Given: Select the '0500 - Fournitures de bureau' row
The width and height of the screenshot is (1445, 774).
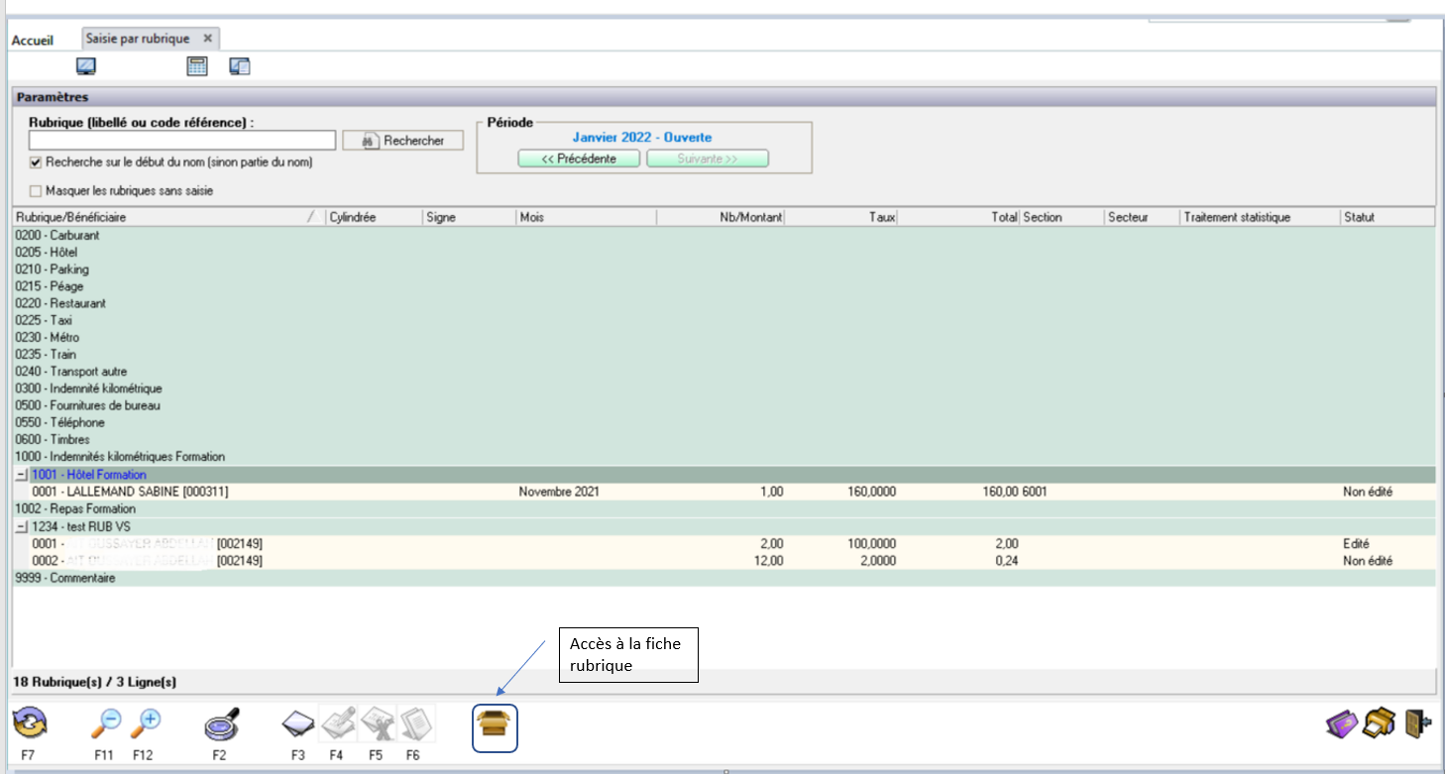Looking at the screenshot, I should point(724,405).
